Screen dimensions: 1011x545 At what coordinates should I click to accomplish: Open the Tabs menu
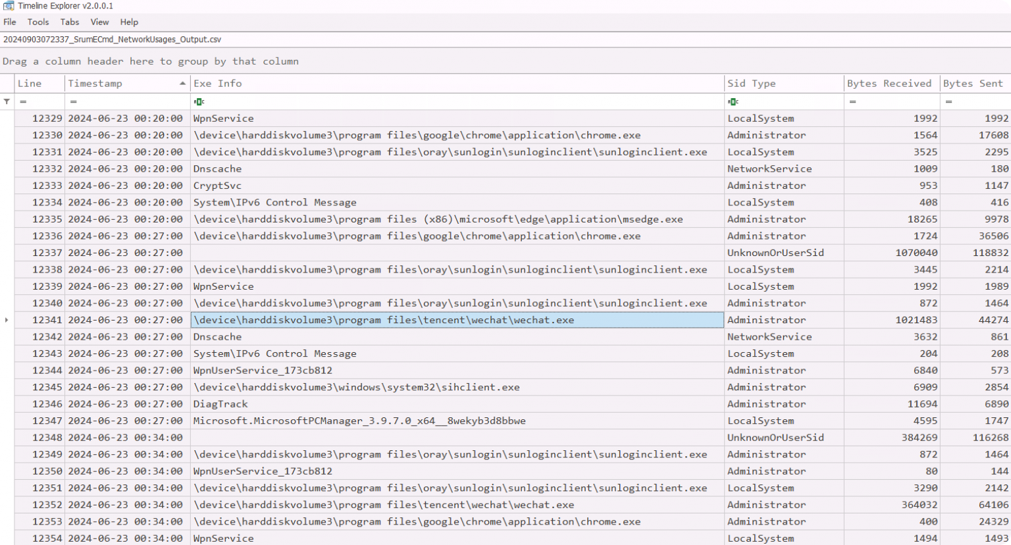pyautogui.click(x=70, y=22)
